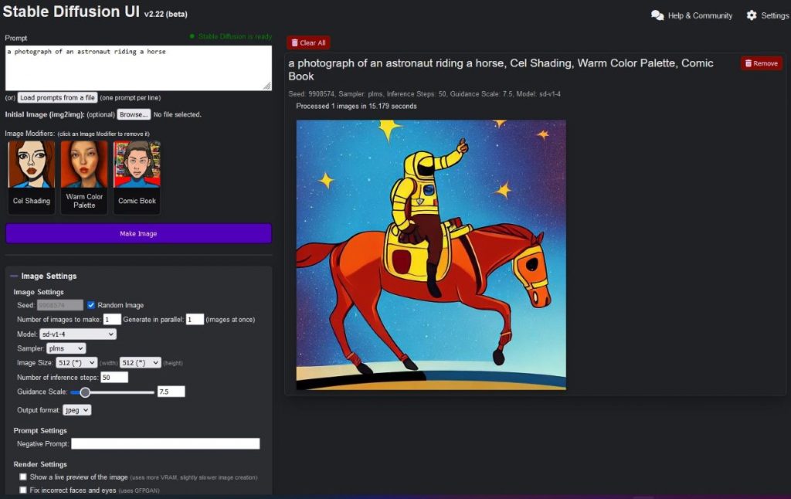Enable Fix incorrect faces and eyes
The image size is (791, 499).
(24, 490)
